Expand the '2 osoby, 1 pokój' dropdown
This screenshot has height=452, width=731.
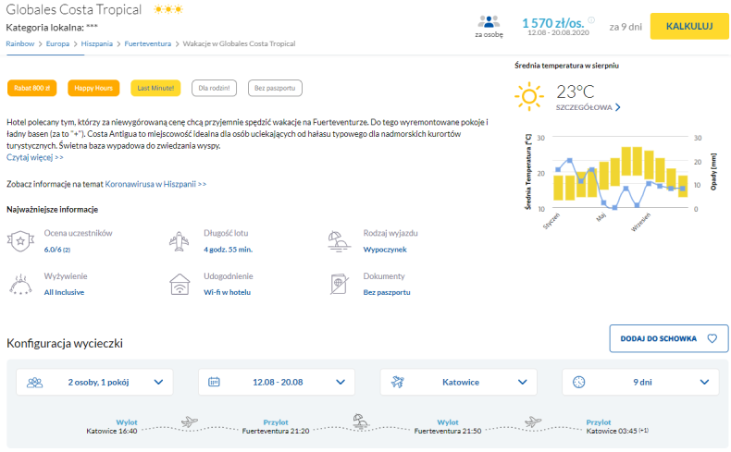point(94,382)
